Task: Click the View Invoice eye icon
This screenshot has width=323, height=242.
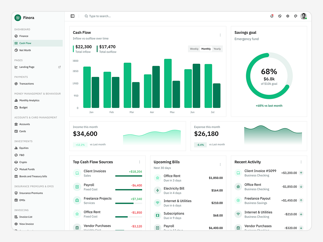Action: (x=16, y=224)
